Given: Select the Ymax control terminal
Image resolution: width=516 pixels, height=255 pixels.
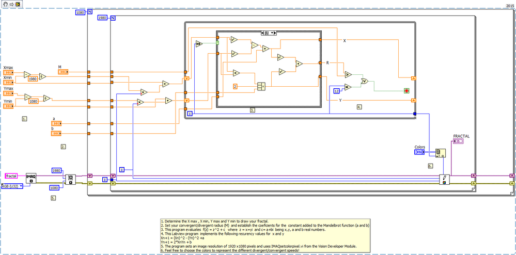Looking at the screenshot, I should 8,93.
